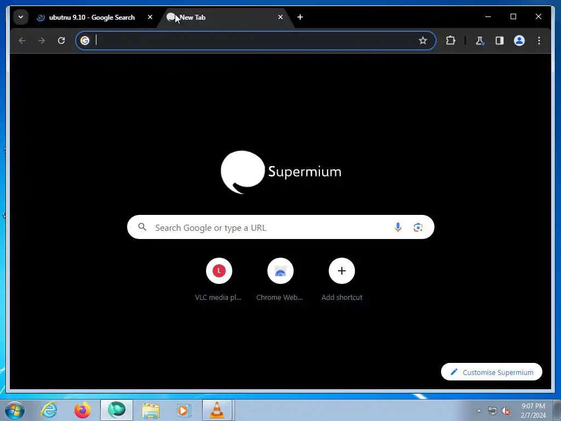
Task: Open the Chrome Labs flask icon
Action: click(x=479, y=41)
